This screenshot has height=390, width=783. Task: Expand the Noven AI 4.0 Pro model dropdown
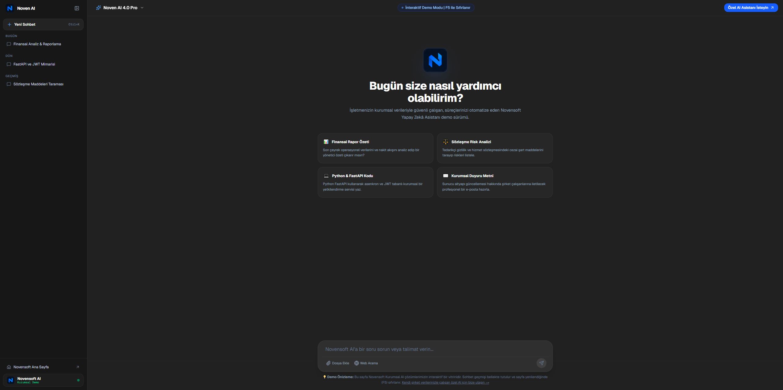click(120, 8)
